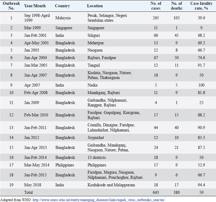Click the Joypurhat location cell
This screenshot has height=202, width=216.
pos(96,138)
